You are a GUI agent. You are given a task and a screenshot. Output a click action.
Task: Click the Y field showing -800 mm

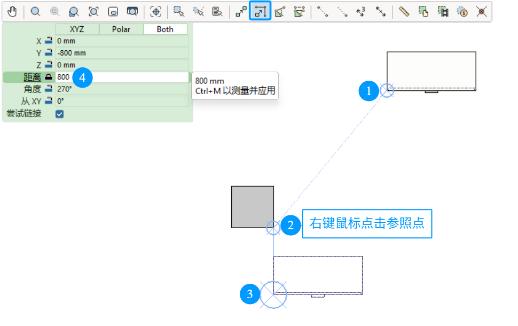122,53
